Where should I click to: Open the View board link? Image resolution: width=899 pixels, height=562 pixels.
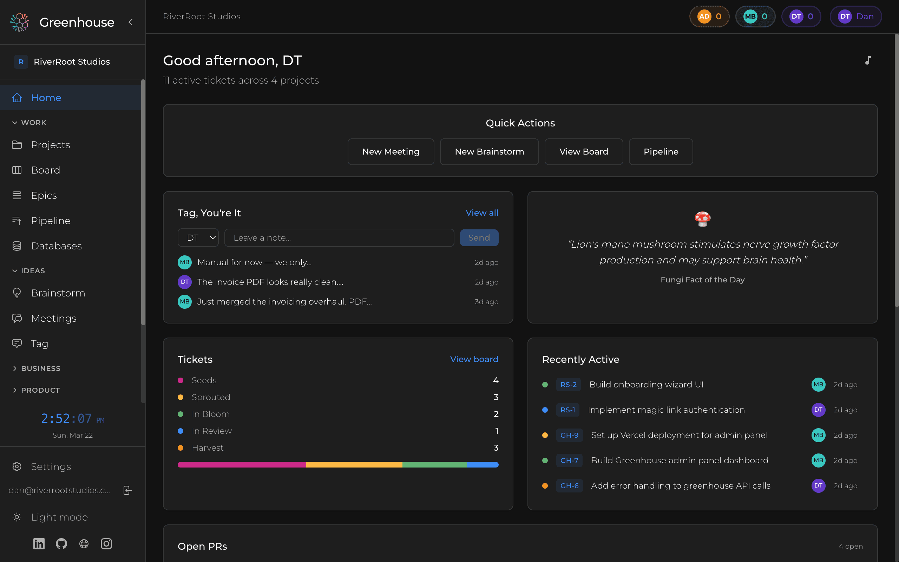click(474, 359)
